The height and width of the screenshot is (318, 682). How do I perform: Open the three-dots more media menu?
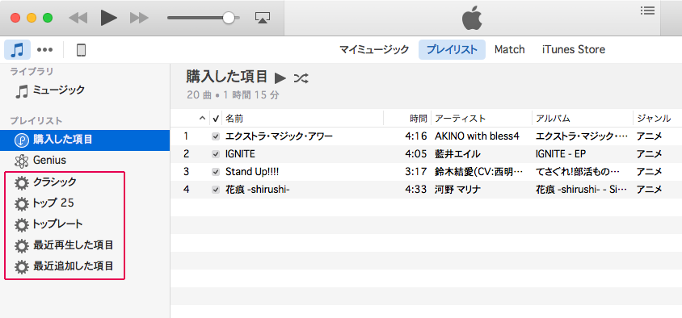coord(44,50)
